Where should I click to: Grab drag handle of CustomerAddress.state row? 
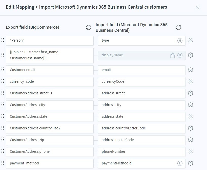(x=3, y=116)
